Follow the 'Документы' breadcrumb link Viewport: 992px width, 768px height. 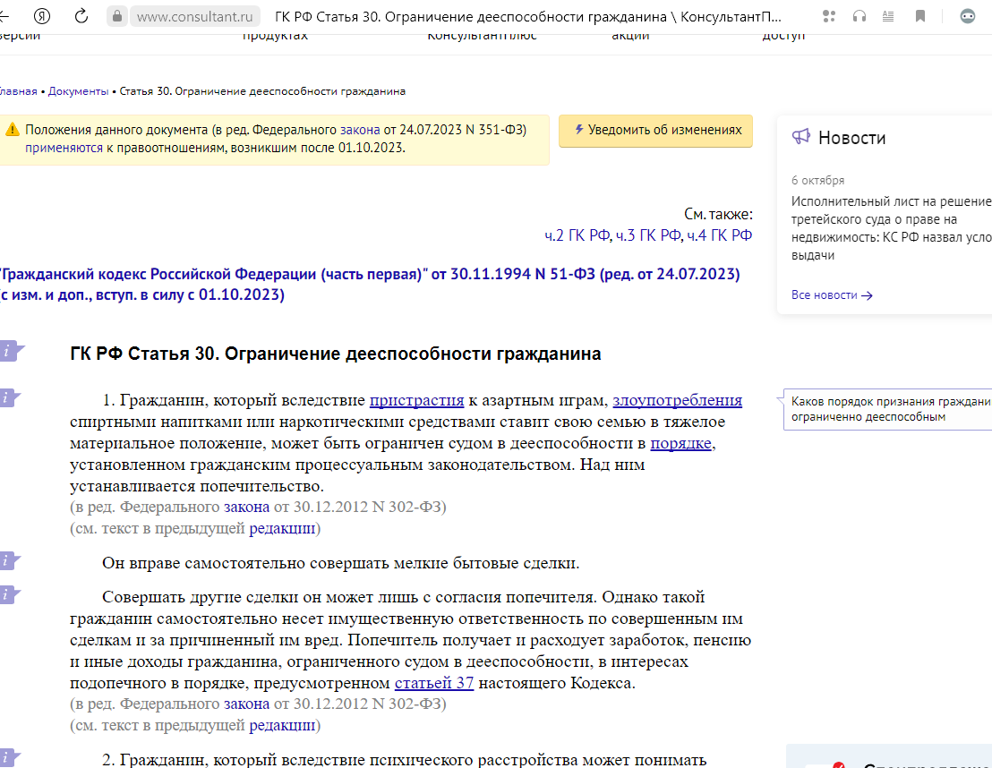[79, 91]
